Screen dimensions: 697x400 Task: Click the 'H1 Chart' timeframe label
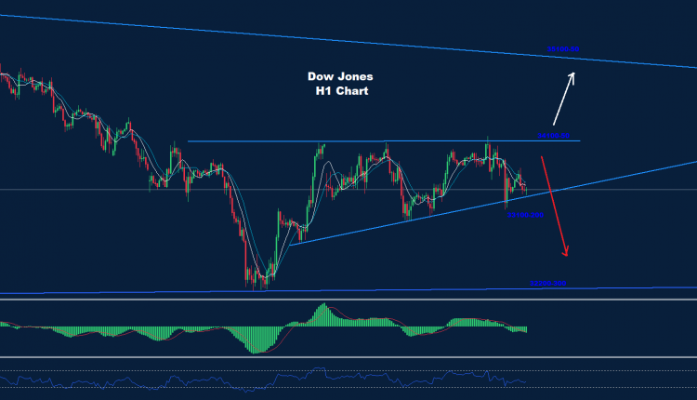pyautogui.click(x=342, y=91)
